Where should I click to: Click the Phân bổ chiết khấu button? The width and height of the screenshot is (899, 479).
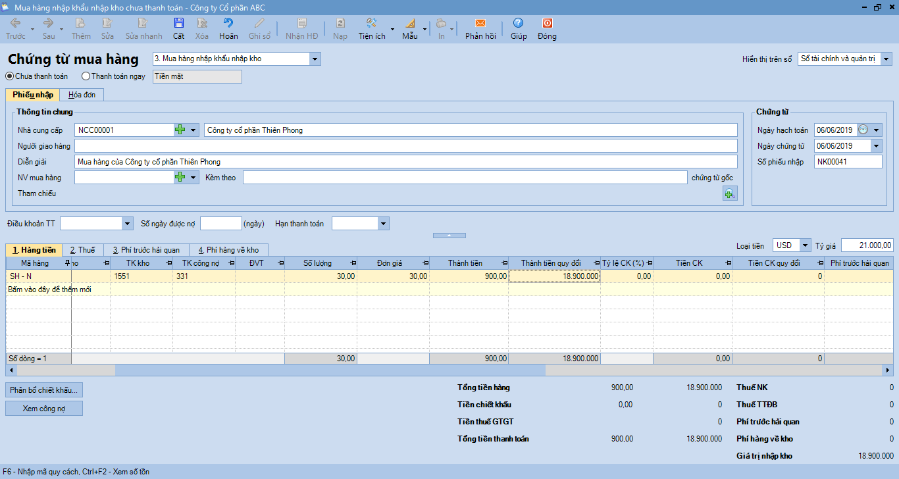44,390
